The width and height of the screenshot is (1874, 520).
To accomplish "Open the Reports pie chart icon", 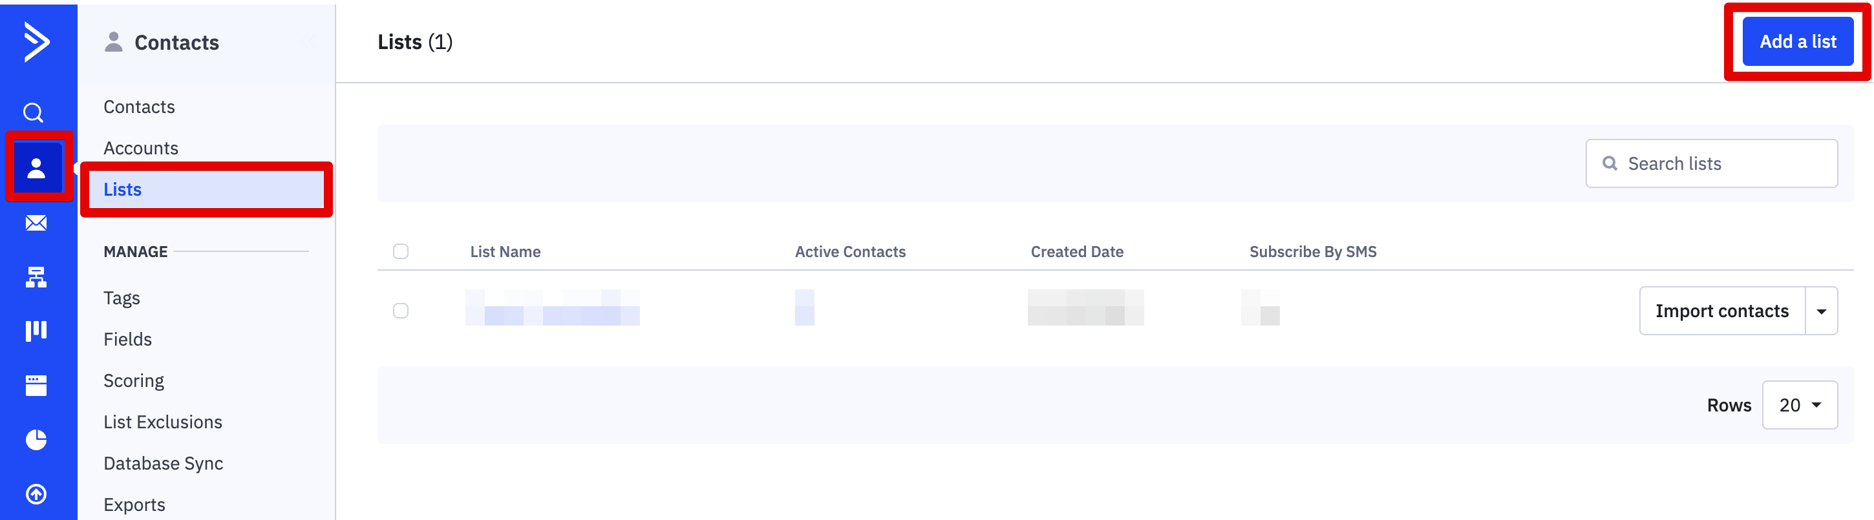I will pyautogui.click(x=36, y=439).
